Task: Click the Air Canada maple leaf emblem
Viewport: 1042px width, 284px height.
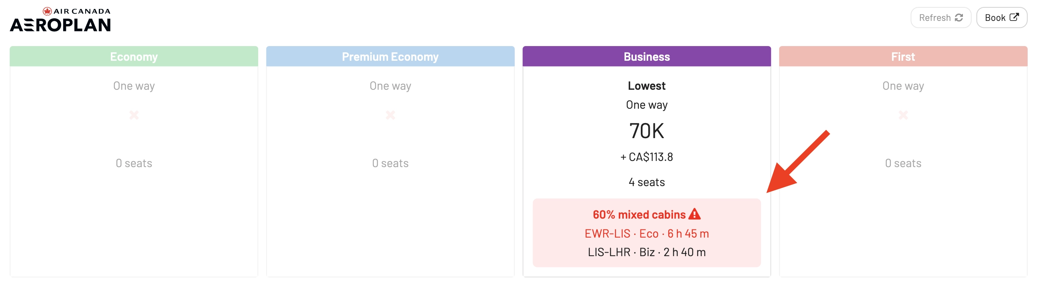Action: (x=47, y=11)
